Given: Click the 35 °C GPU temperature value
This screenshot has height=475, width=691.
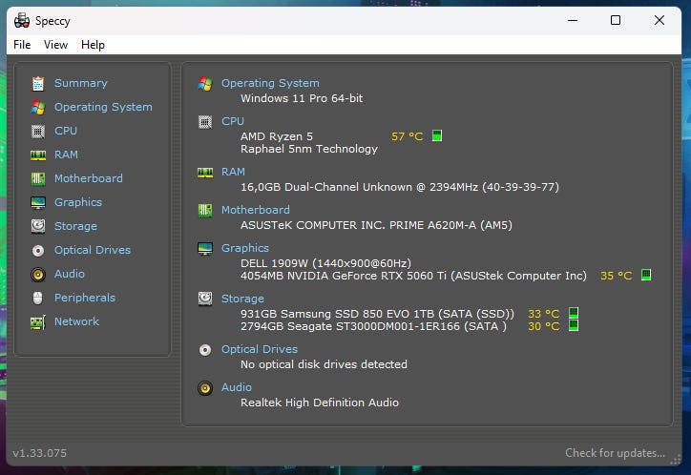Looking at the screenshot, I should click(617, 276).
